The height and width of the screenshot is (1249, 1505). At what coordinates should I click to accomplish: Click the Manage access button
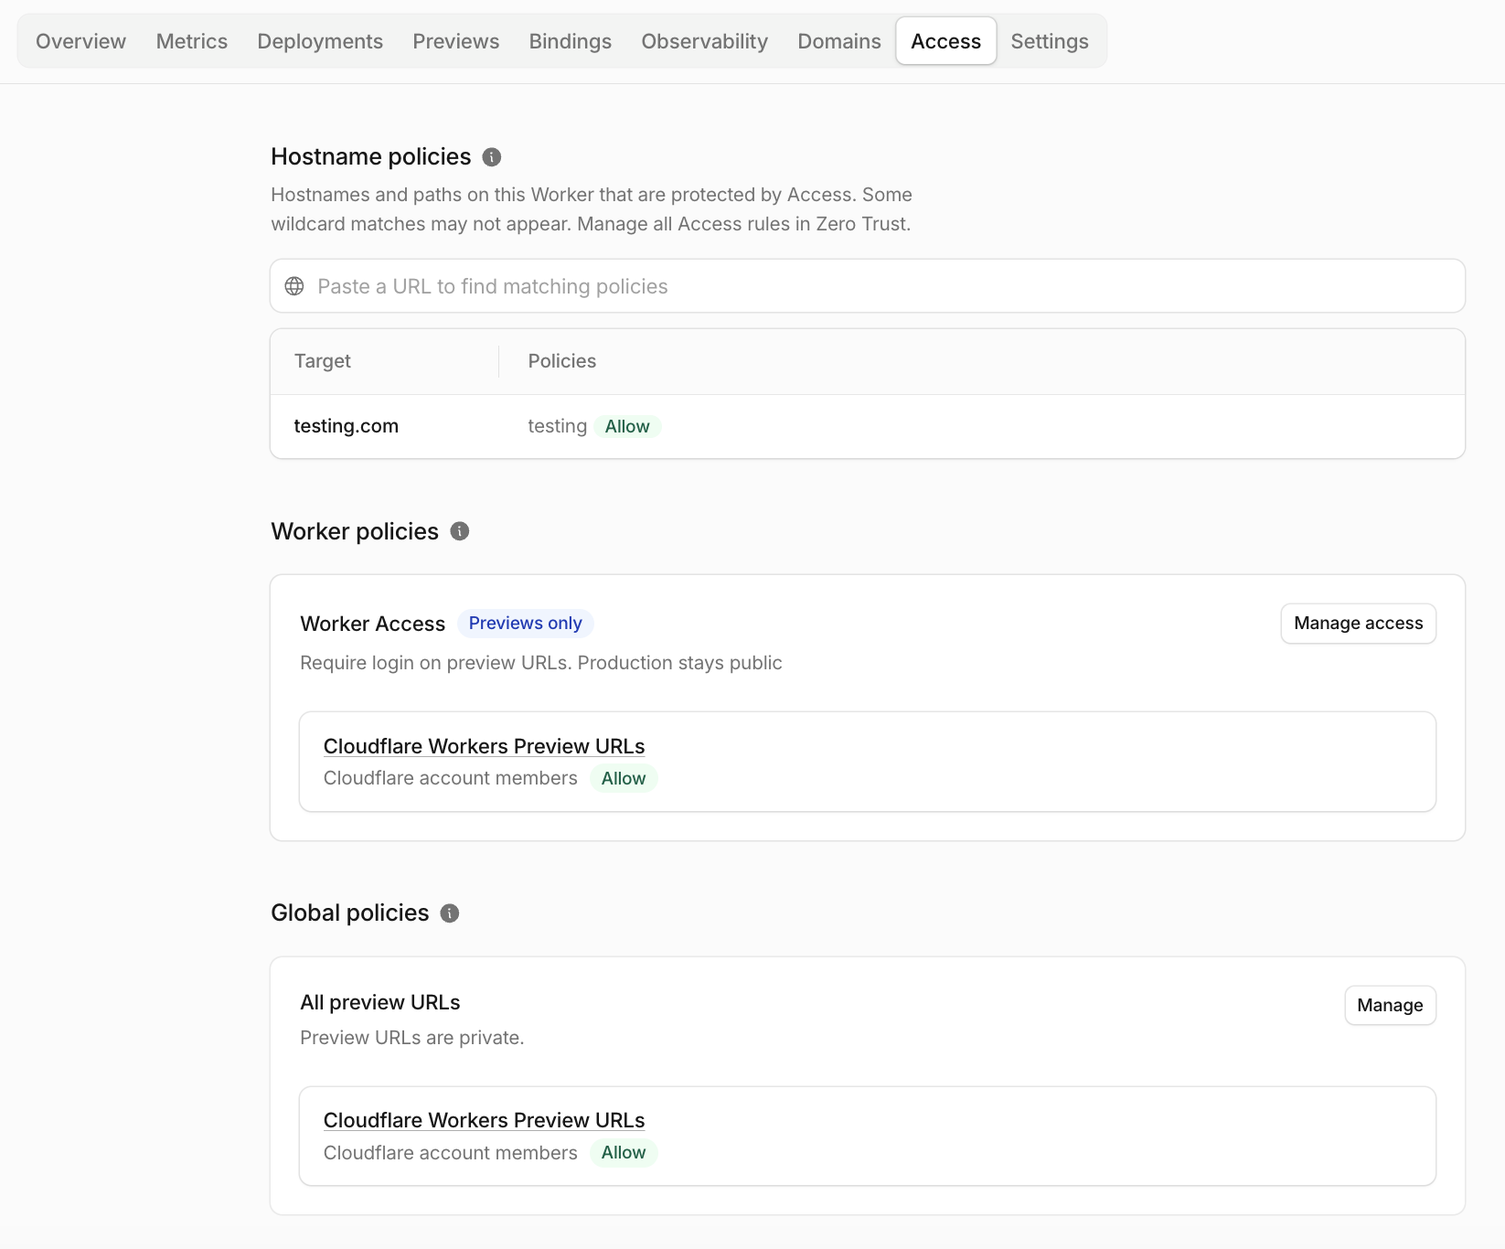[1359, 624]
